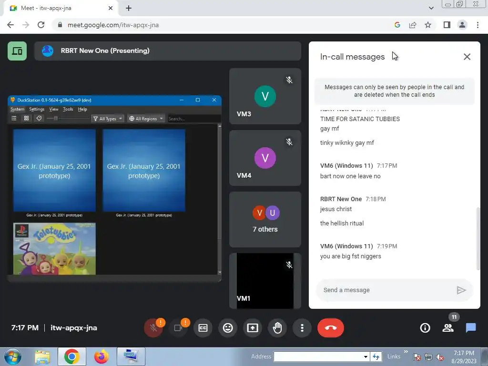This screenshot has width=488, height=366.
Task: Click the Present now button
Action: pos(253,328)
